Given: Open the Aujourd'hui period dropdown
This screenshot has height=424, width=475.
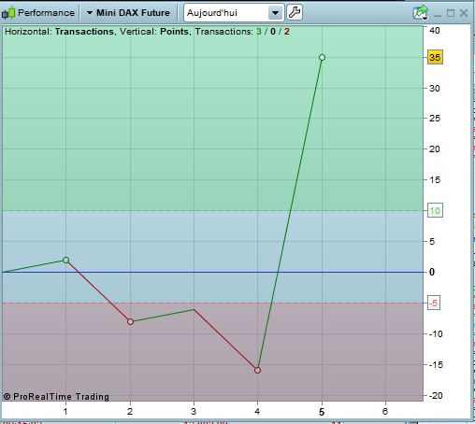Looking at the screenshot, I should point(234,13).
